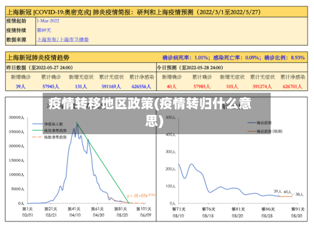This screenshot has height=227, width=314.
Task: Click the 105人 forecast asymptomatic value
Action: point(232,87)
